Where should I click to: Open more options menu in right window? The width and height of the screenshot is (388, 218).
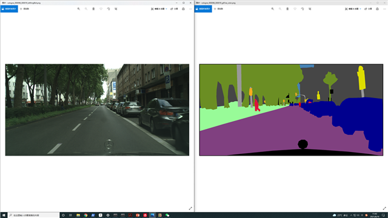point(384,9)
